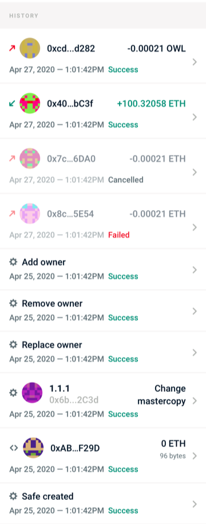
Task: Click the pink identicon for 0x7c...6DA0
Action: [x=30, y=158]
